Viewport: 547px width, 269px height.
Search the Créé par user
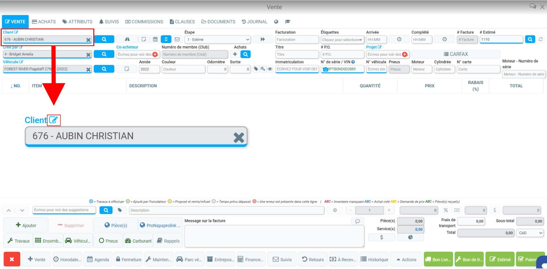[x=104, y=54]
